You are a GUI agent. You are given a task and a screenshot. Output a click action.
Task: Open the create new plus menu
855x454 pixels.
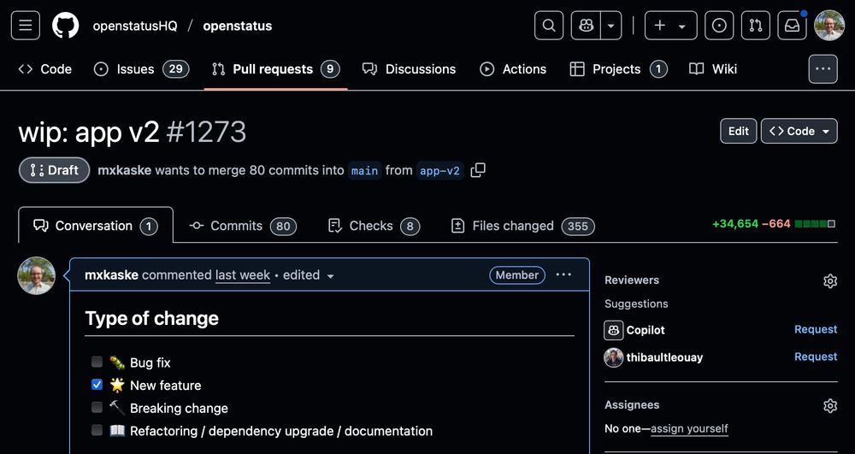670,26
